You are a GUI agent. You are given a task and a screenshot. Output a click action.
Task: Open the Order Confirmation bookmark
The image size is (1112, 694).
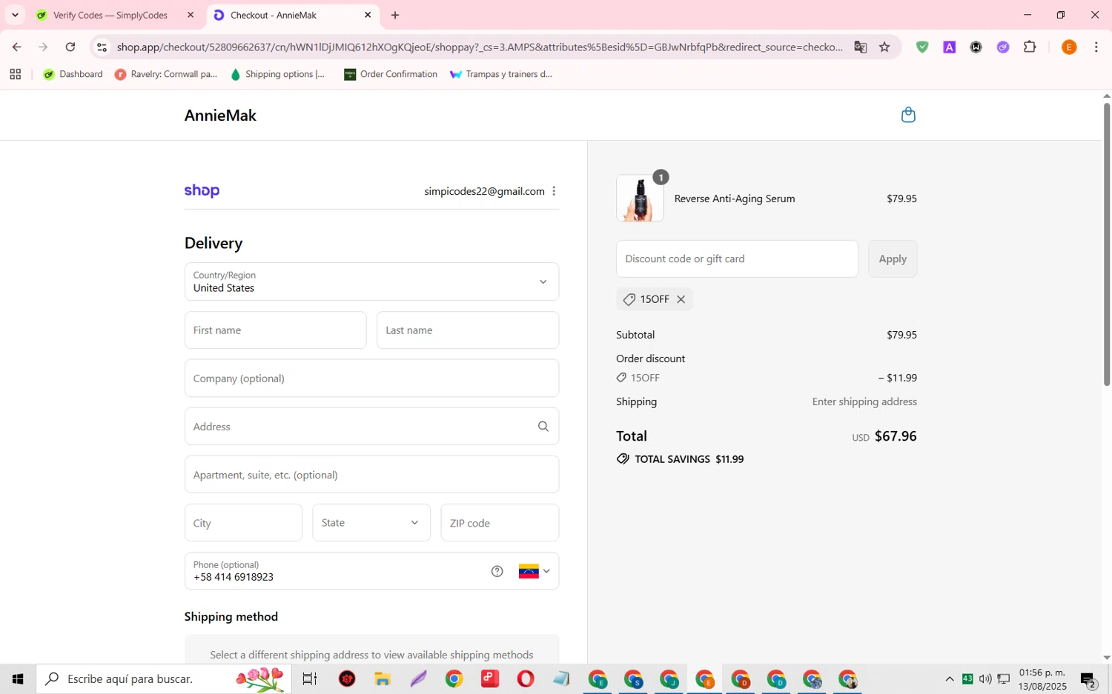tap(391, 74)
